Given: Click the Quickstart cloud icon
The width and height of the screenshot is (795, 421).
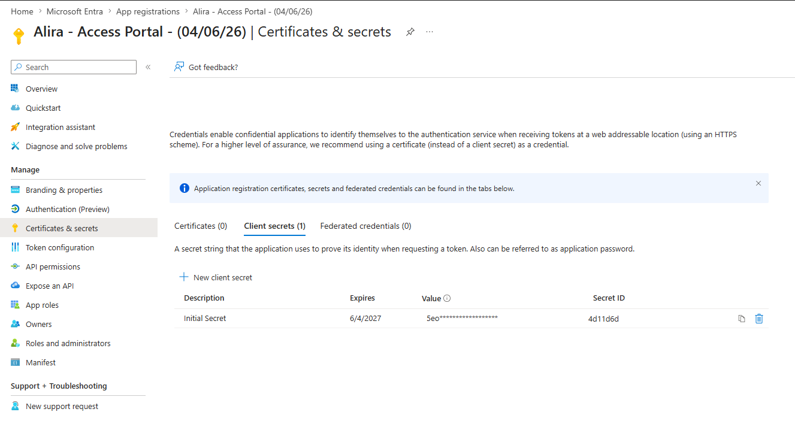Looking at the screenshot, I should click(x=15, y=108).
